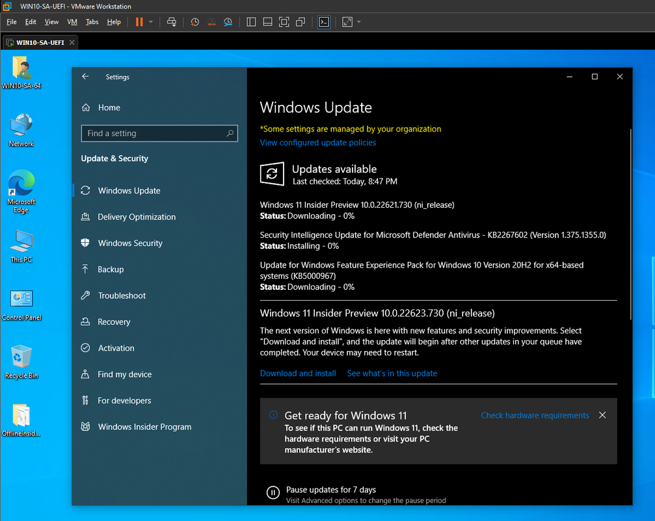Open the Edit menu in VMware
655x521 pixels.
31,21
